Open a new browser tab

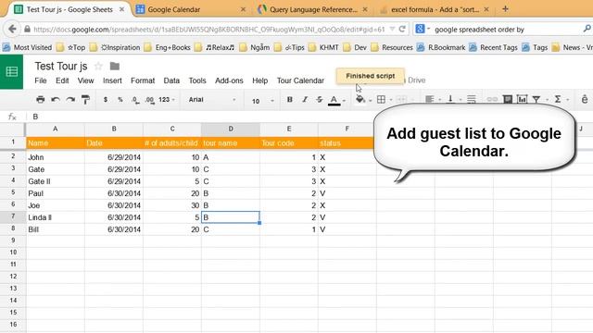tap(505, 9)
